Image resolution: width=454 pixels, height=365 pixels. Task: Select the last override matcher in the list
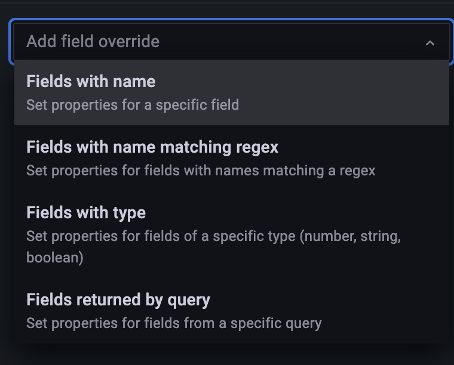point(231,311)
